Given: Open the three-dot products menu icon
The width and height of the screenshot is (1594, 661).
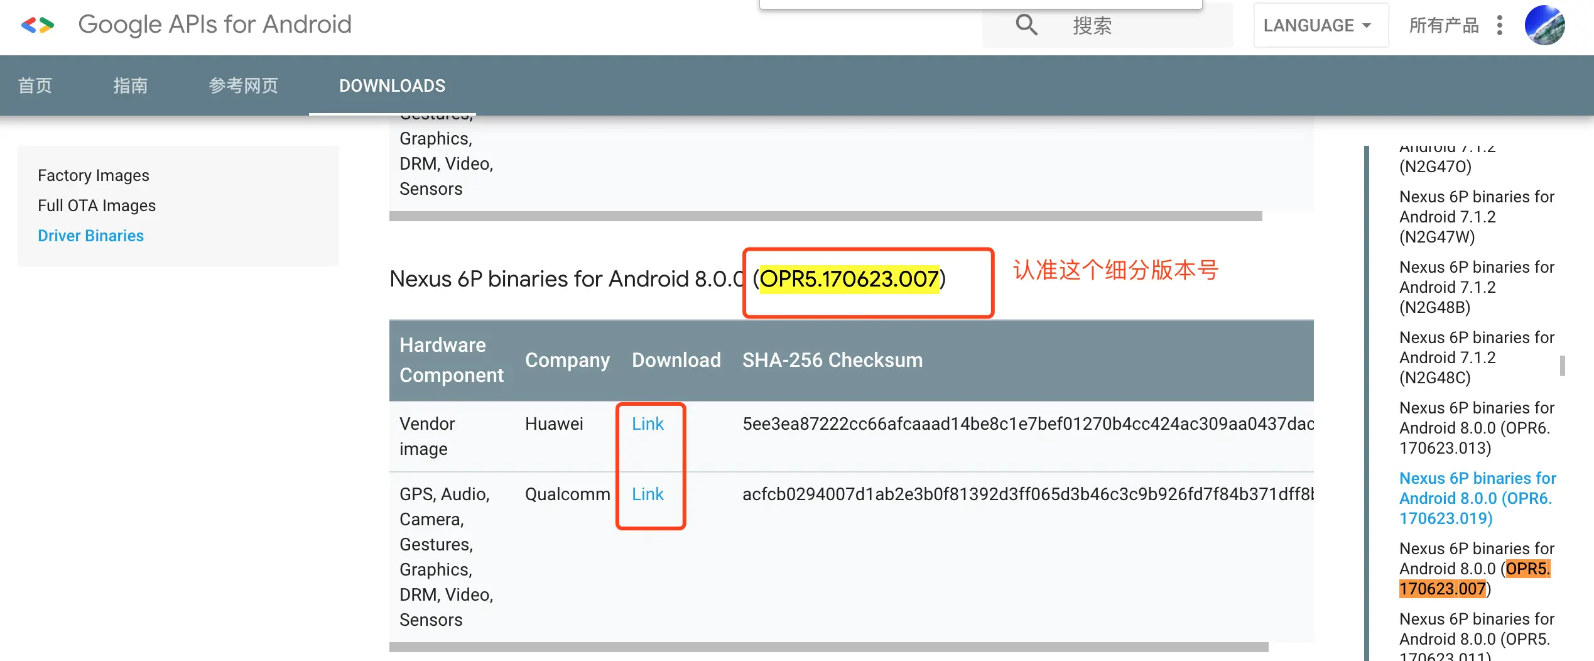Looking at the screenshot, I should pos(1500,25).
